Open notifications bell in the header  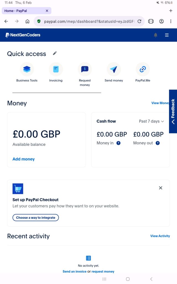pos(156,35)
